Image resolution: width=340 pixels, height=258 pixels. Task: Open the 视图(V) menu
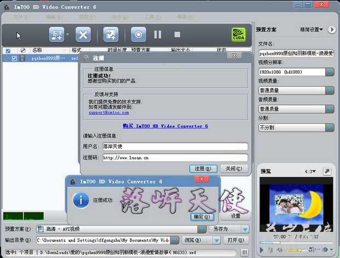tap(87, 17)
